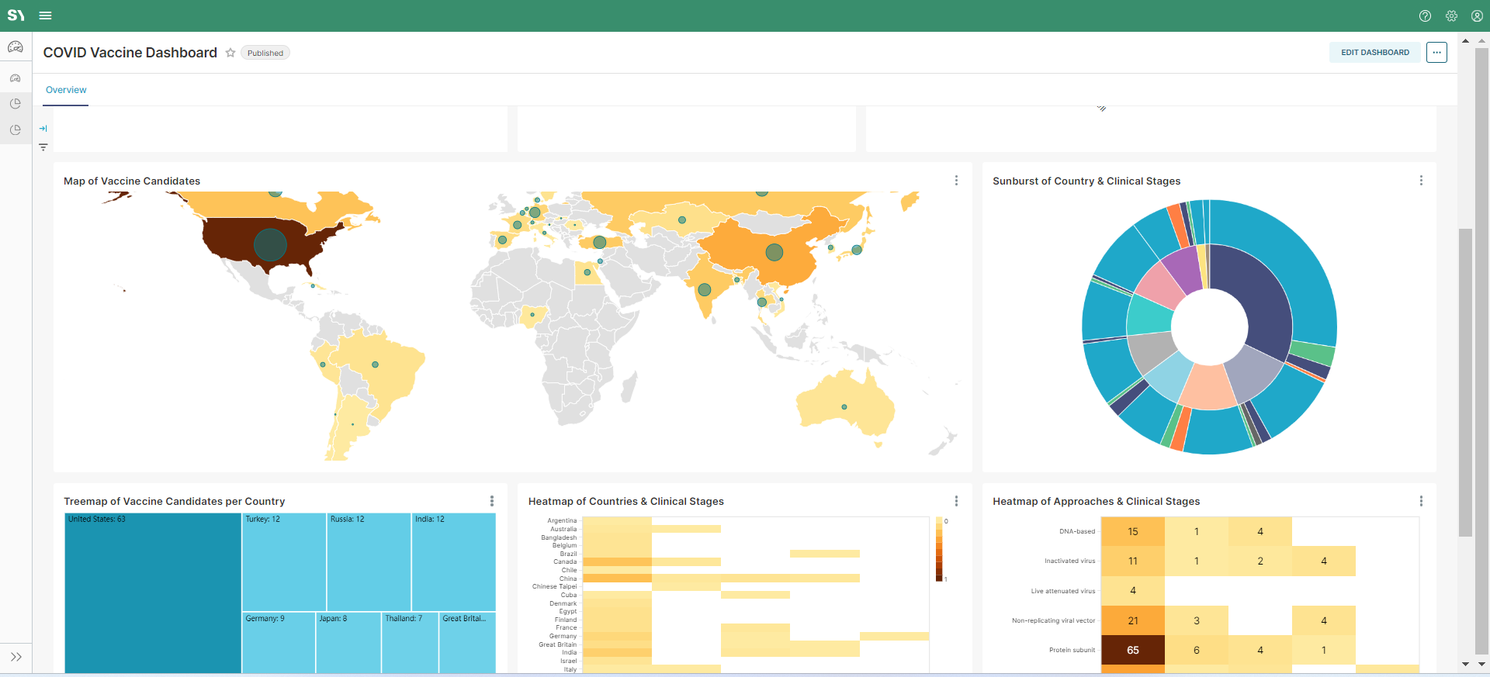This screenshot has height=677, width=1490.
Task: Open Treemap chart three-dot menu
Action: click(492, 501)
